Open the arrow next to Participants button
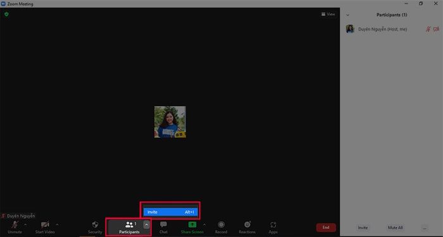The height and width of the screenshot is (237, 443). pyautogui.click(x=146, y=224)
